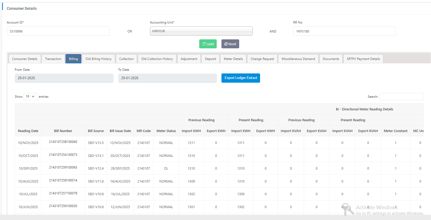Screen dimensions: 431x220
Task: Switch to the Consumer Details tab
Action: 25,59
